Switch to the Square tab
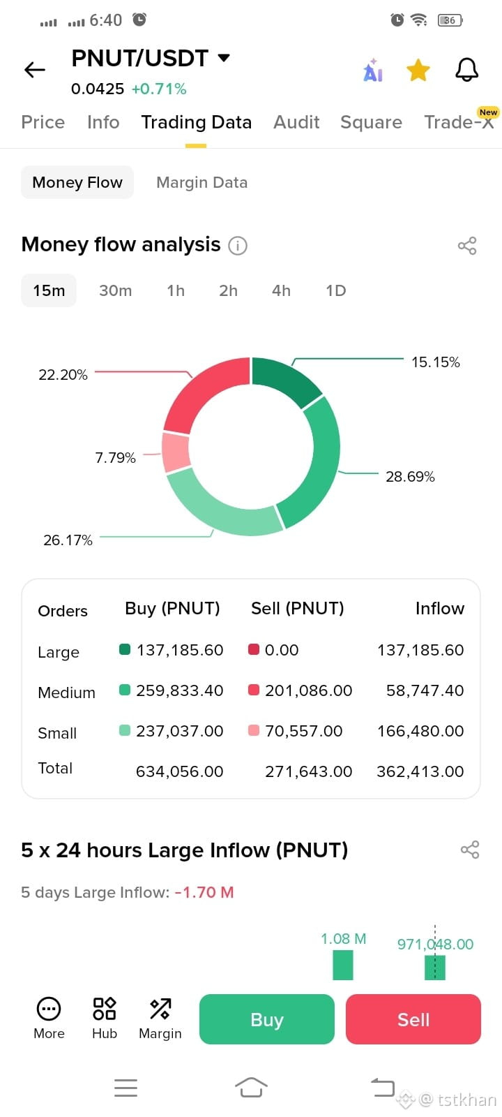The width and height of the screenshot is (502, 1117). [371, 122]
